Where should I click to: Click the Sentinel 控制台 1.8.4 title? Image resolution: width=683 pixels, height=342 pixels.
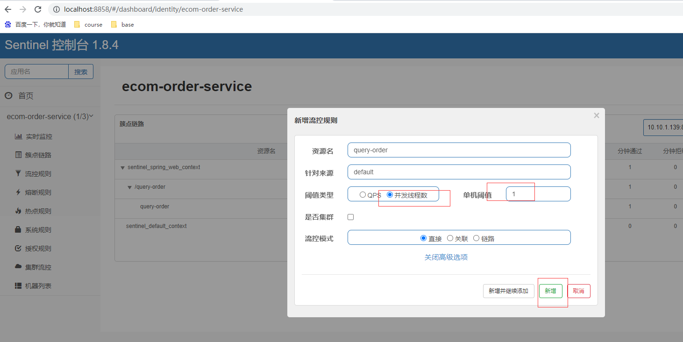coord(62,45)
